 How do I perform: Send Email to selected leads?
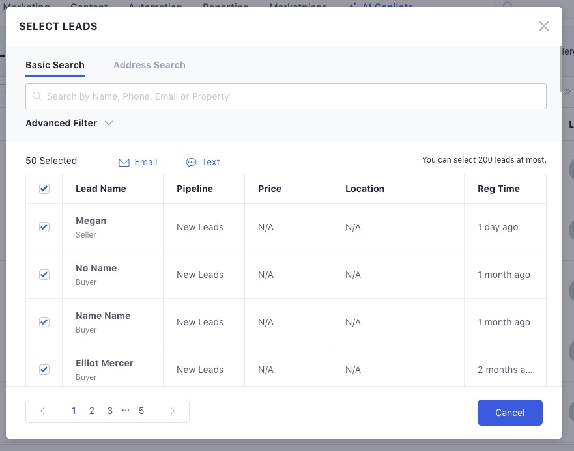click(x=137, y=162)
